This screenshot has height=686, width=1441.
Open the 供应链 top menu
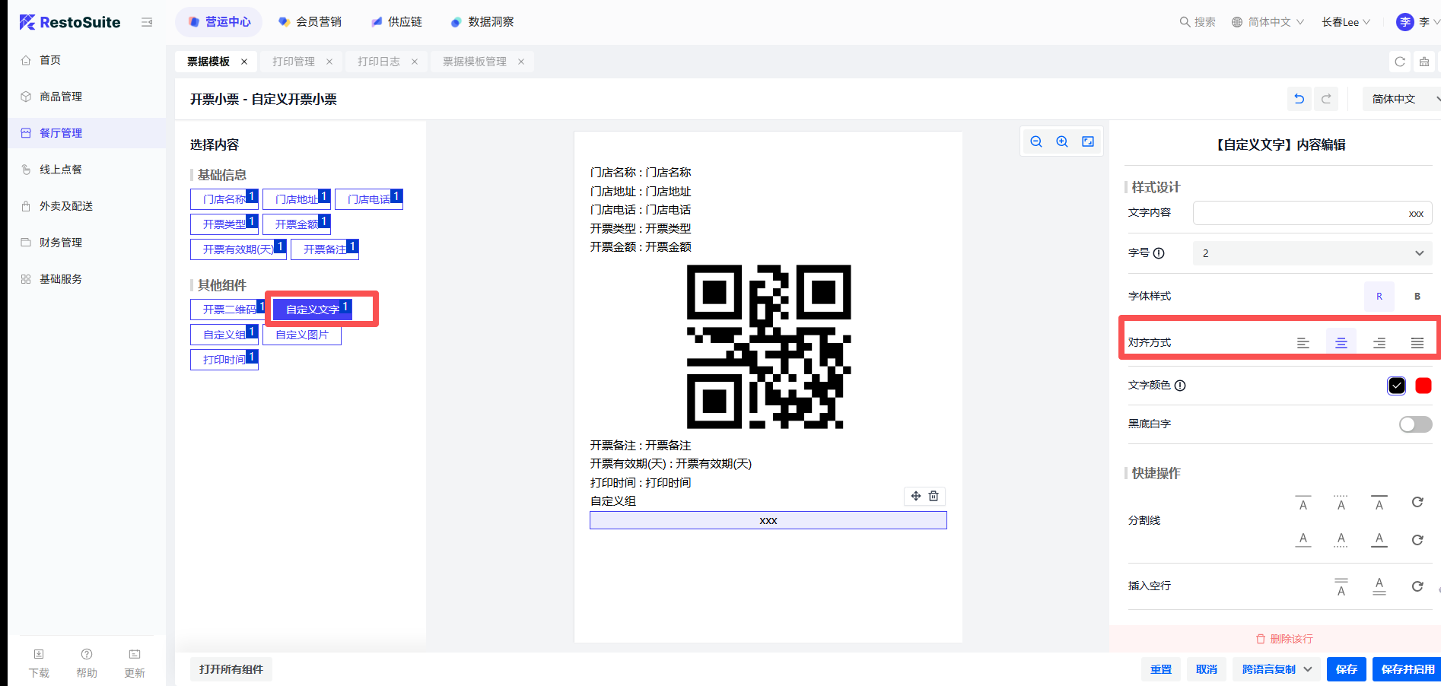coord(396,22)
